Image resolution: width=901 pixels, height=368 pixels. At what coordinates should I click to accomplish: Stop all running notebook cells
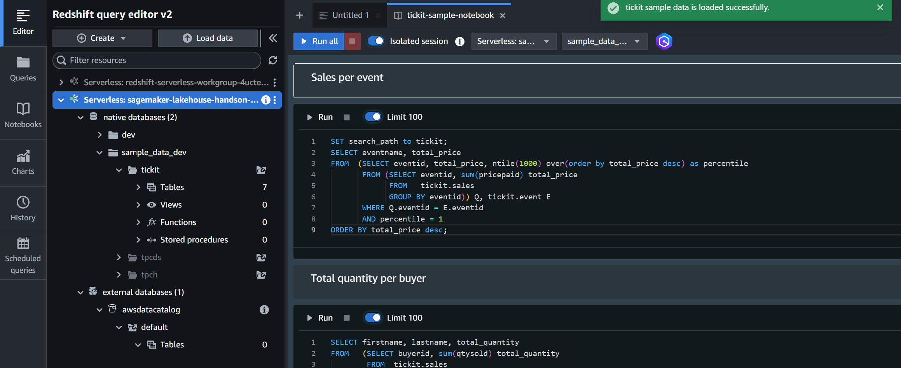(352, 41)
